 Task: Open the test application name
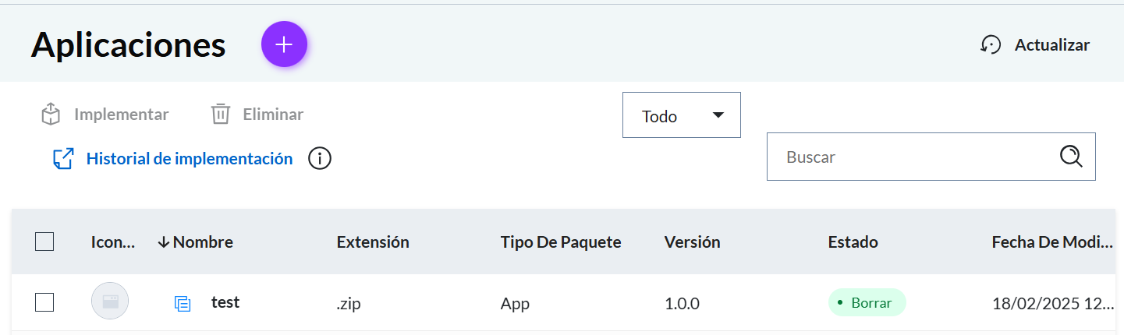tap(225, 302)
